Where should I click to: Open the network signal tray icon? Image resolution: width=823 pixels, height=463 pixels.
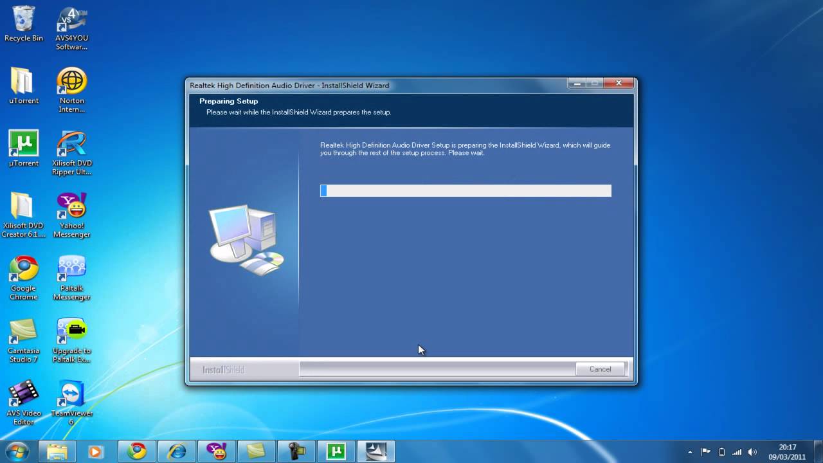click(x=737, y=452)
